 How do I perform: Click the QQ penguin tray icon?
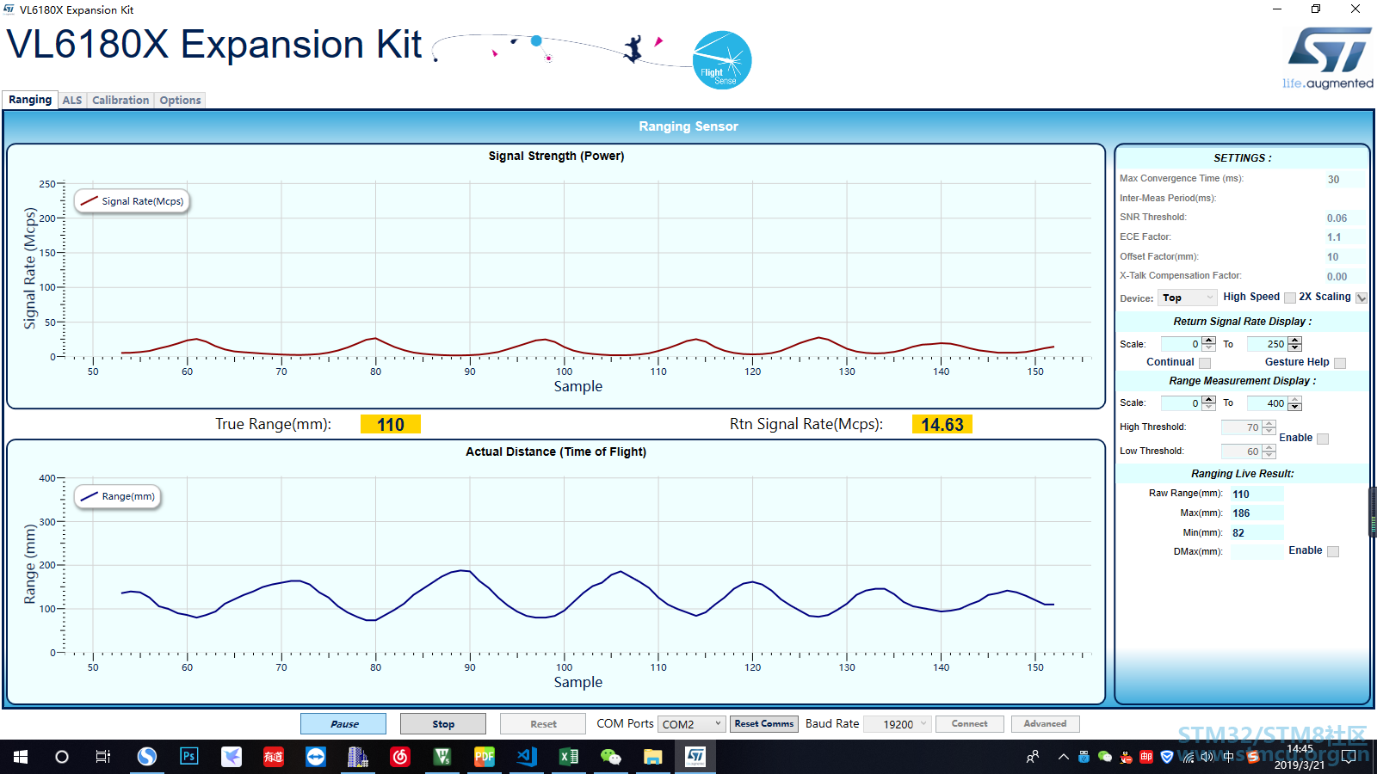(1126, 757)
